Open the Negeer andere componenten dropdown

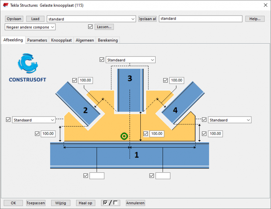(x=30, y=27)
